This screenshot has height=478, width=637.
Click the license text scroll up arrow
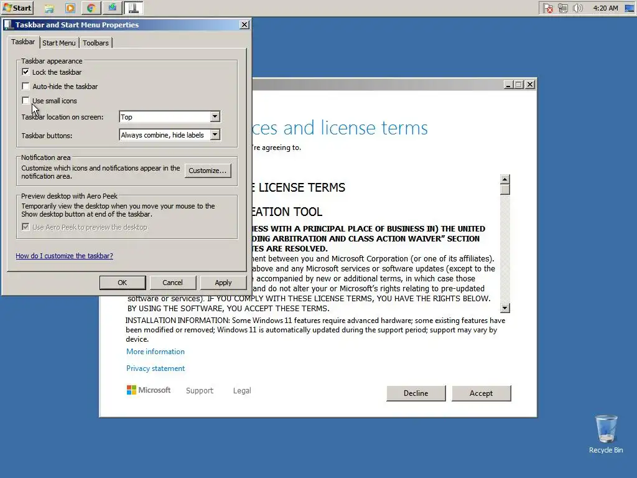[x=505, y=179]
